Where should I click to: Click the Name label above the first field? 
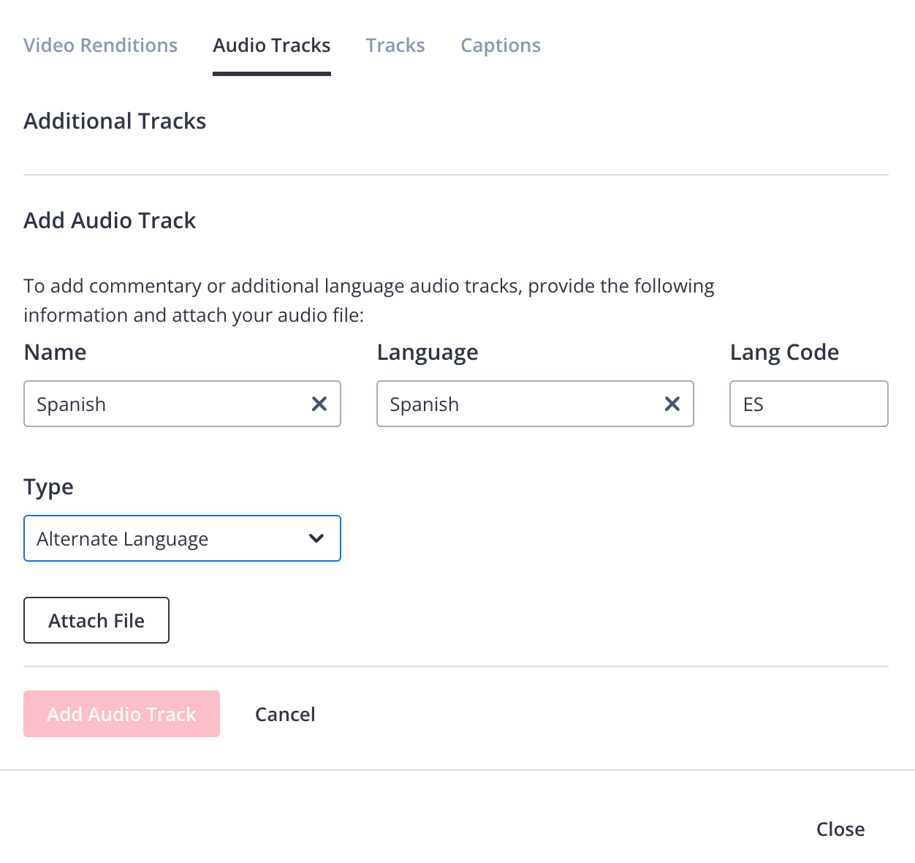click(x=56, y=353)
